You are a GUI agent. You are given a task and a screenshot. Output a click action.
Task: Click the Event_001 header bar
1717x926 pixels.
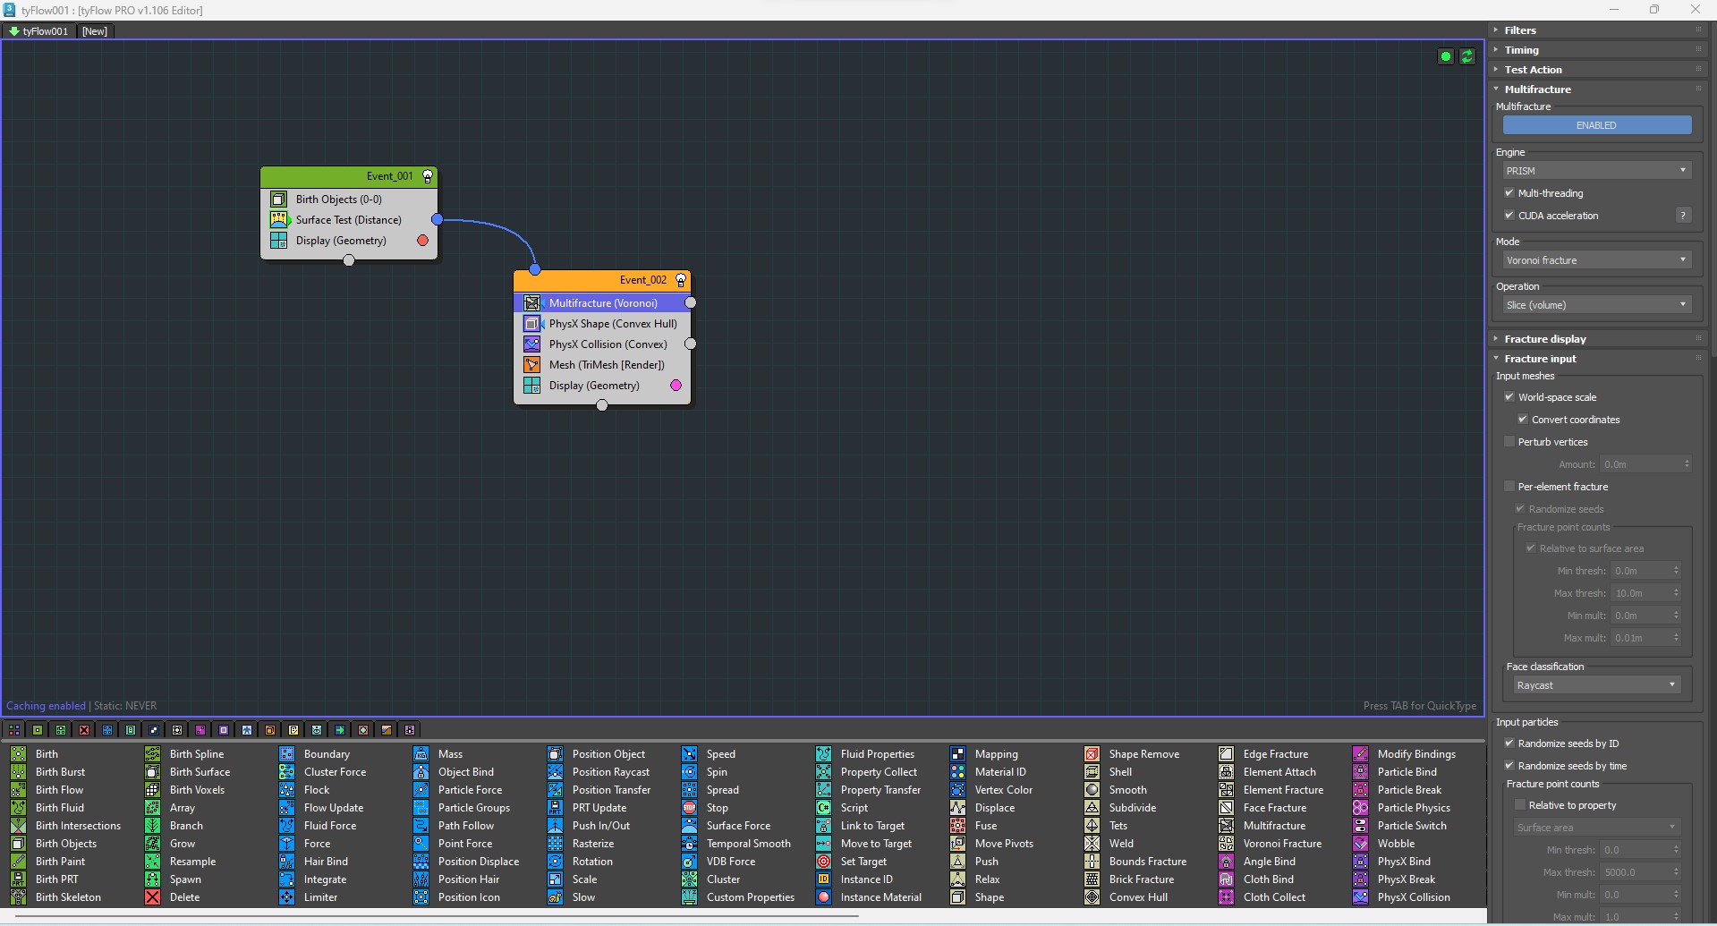coord(349,176)
